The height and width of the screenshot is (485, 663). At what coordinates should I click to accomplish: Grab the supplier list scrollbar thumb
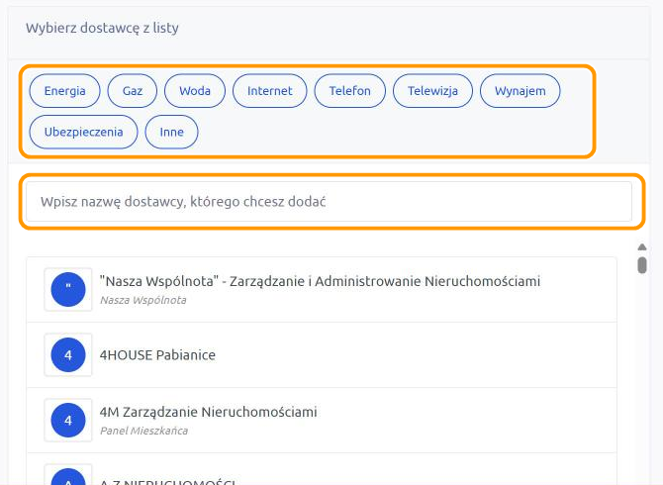[642, 265]
